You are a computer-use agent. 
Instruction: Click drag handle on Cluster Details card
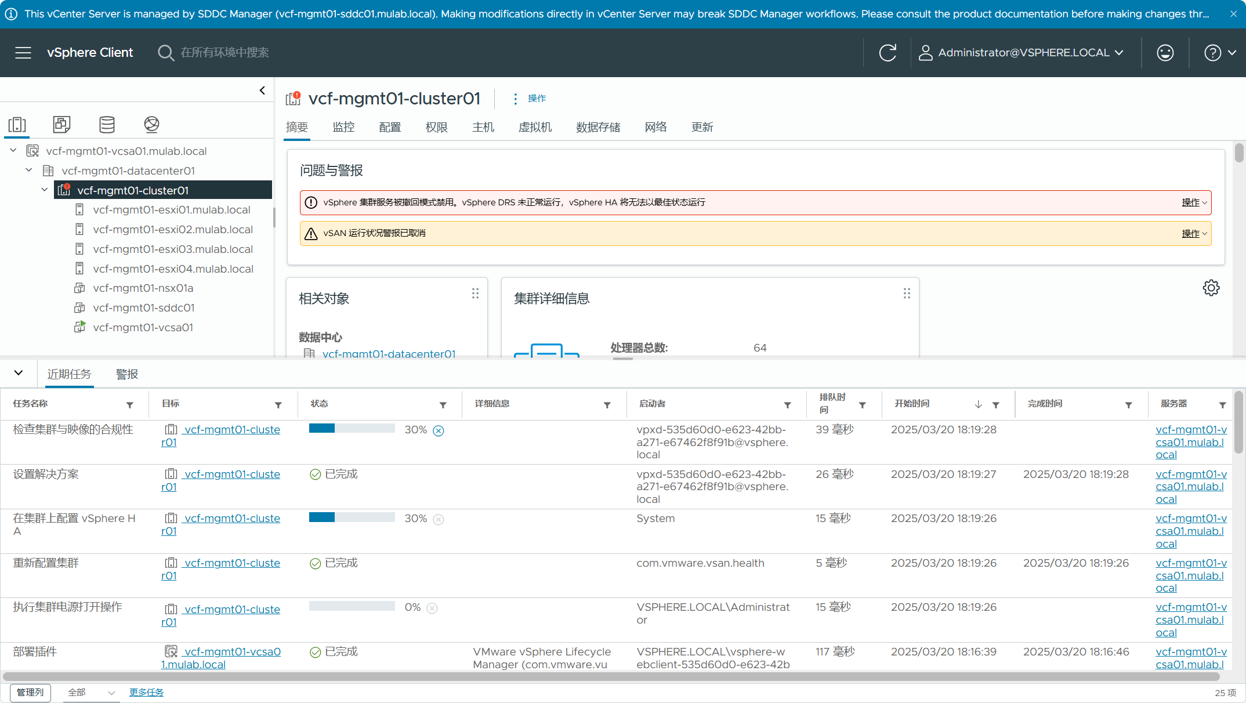[x=907, y=293]
